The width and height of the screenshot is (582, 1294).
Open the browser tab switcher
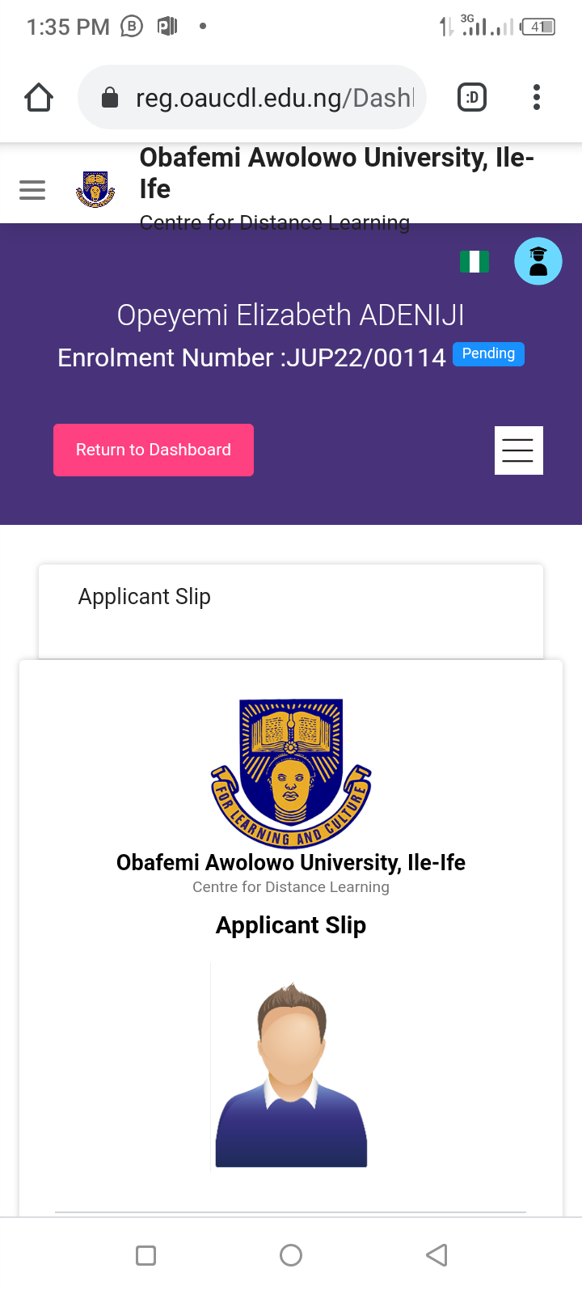point(472,98)
